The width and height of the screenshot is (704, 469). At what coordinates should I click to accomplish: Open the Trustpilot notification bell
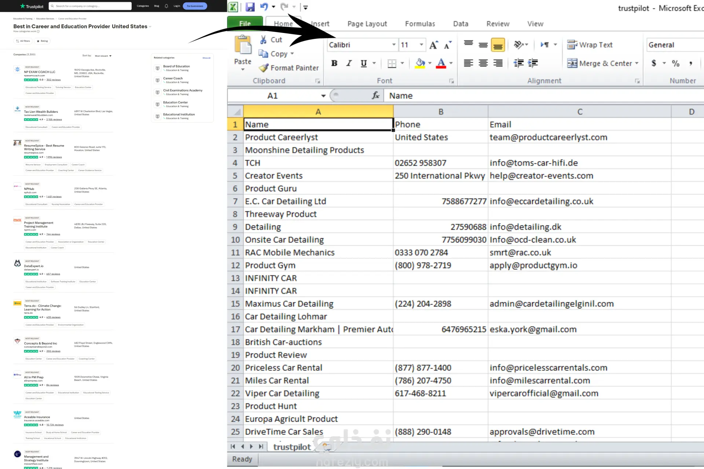click(166, 6)
